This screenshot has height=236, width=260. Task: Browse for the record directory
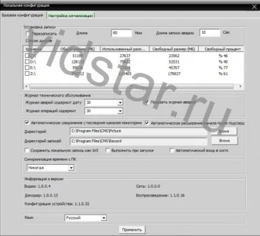224,140
